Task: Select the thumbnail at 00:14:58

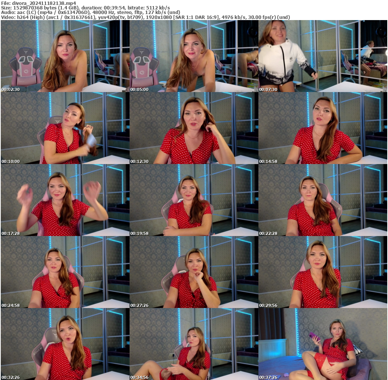Action: pyautogui.click(x=322, y=128)
